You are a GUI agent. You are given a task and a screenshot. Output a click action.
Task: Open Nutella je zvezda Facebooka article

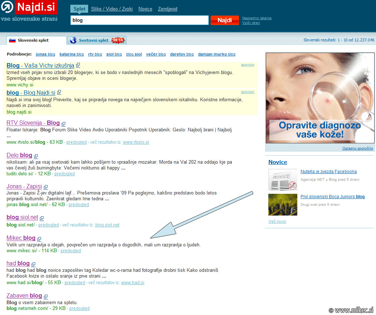click(x=329, y=172)
